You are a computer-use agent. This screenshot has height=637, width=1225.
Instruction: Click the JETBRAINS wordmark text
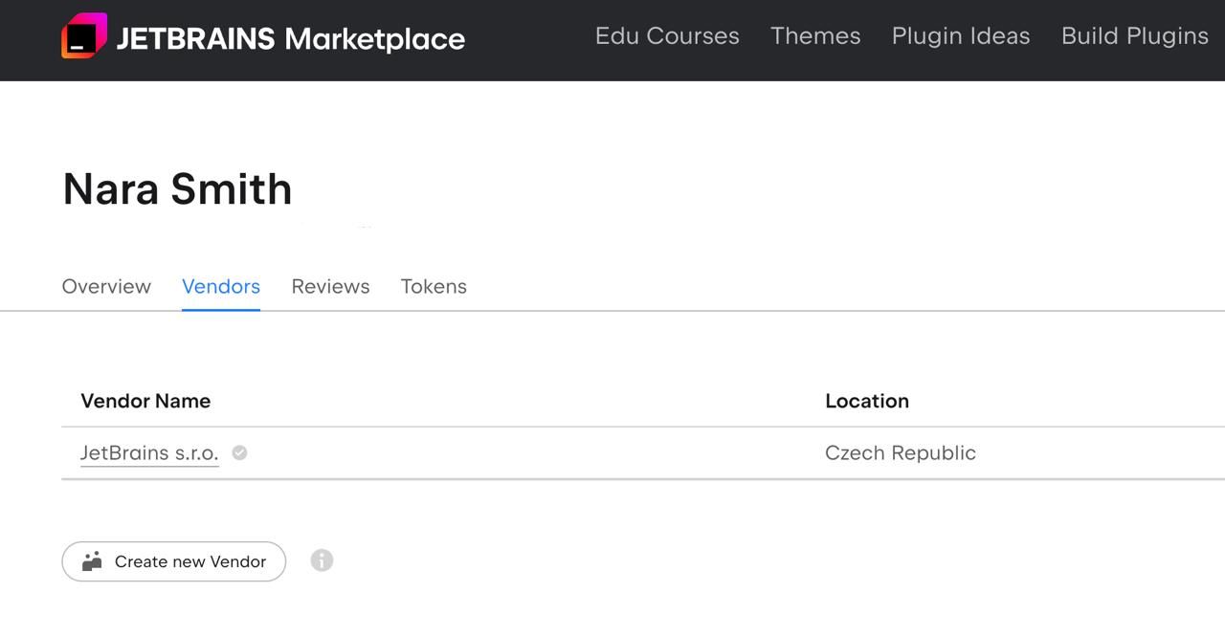[195, 39]
